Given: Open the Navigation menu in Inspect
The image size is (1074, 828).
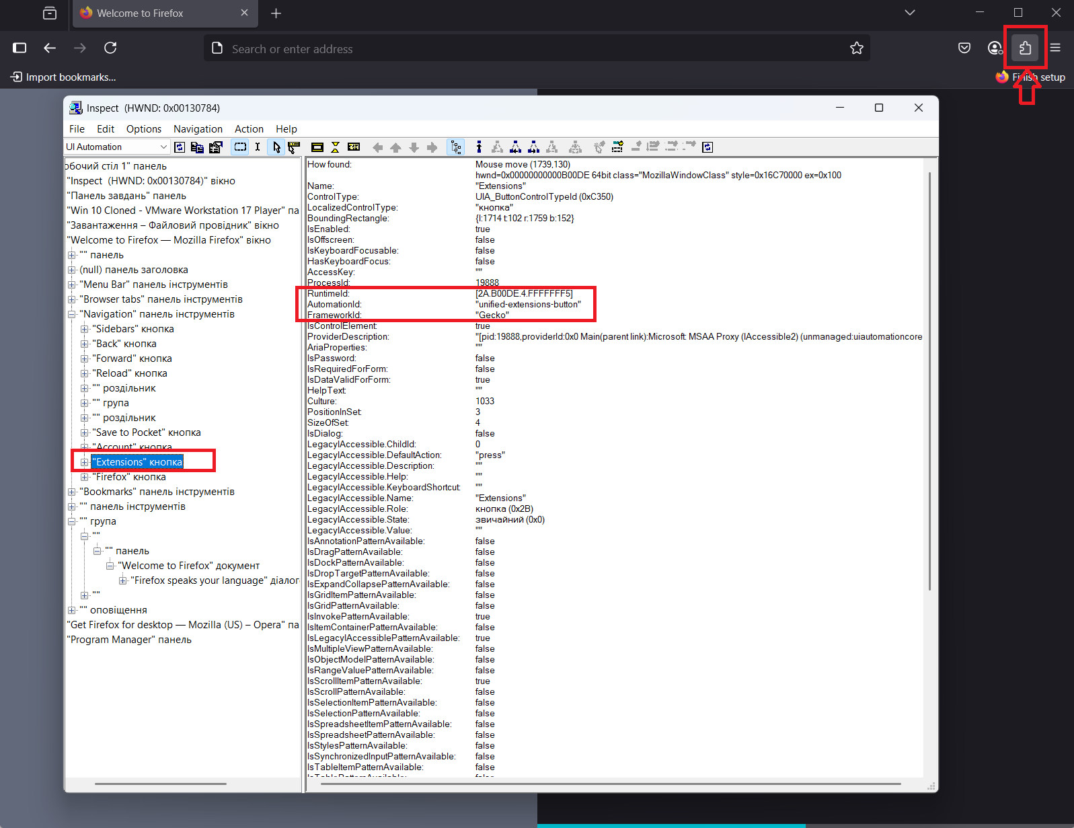Looking at the screenshot, I should (x=198, y=129).
